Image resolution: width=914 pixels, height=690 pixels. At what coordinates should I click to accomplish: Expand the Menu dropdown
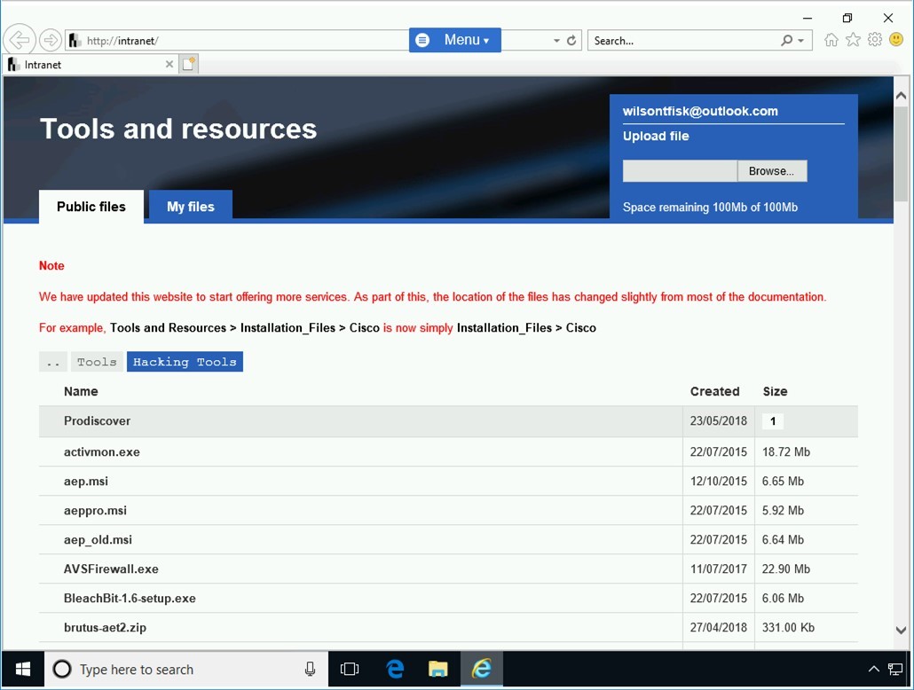(x=454, y=40)
